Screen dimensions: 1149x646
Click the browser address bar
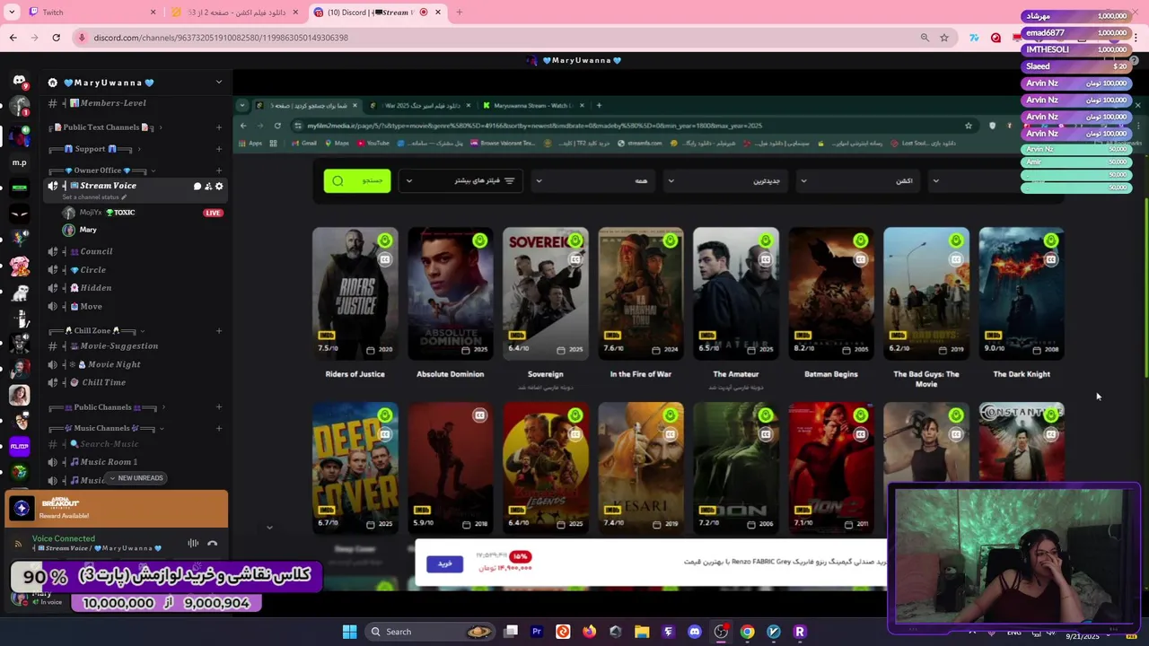(x=494, y=38)
